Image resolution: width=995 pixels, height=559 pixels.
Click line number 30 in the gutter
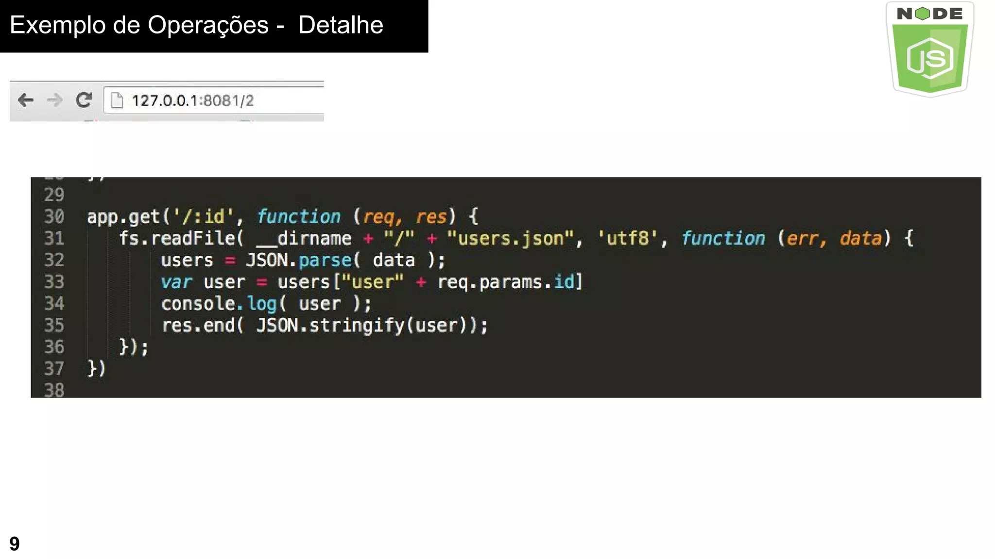tap(54, 216)
